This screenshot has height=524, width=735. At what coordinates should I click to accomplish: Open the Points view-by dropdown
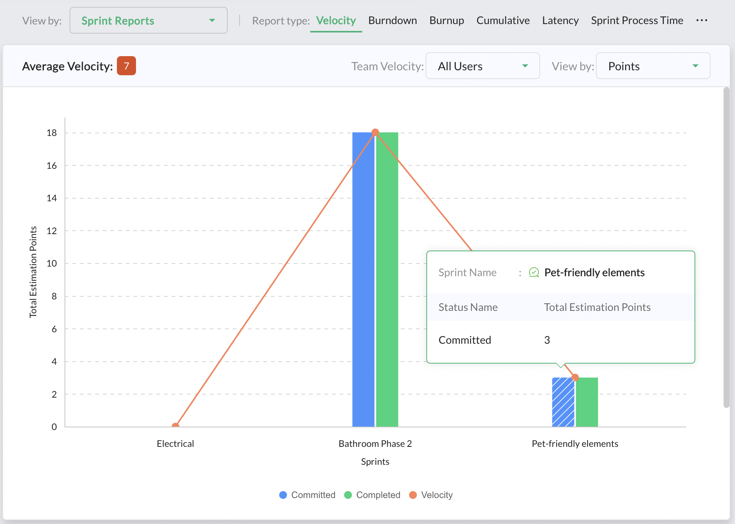[653, 66]
